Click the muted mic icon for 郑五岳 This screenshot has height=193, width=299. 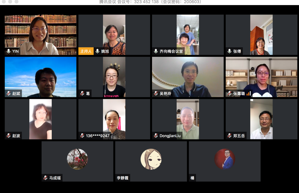[229, 135]
